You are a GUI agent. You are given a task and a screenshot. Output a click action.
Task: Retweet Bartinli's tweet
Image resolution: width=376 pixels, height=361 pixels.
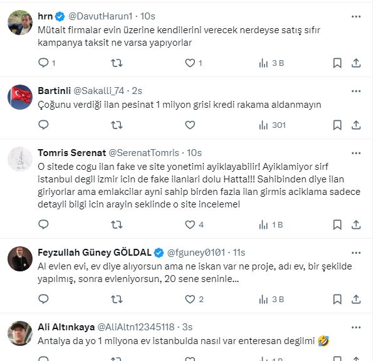point(117,125)
